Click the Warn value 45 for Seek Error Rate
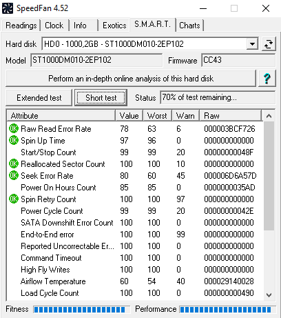Viewport: 281px width, 318px height. point(180,176)
